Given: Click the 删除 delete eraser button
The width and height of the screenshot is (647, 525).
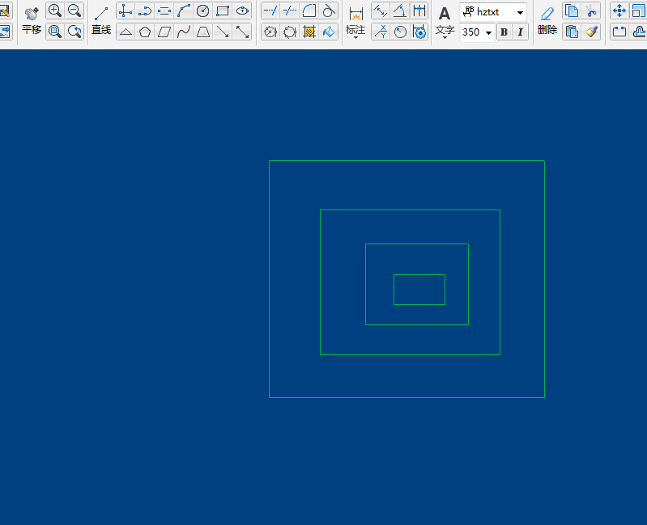Looking at the screenshot, I should coord(547,20).
